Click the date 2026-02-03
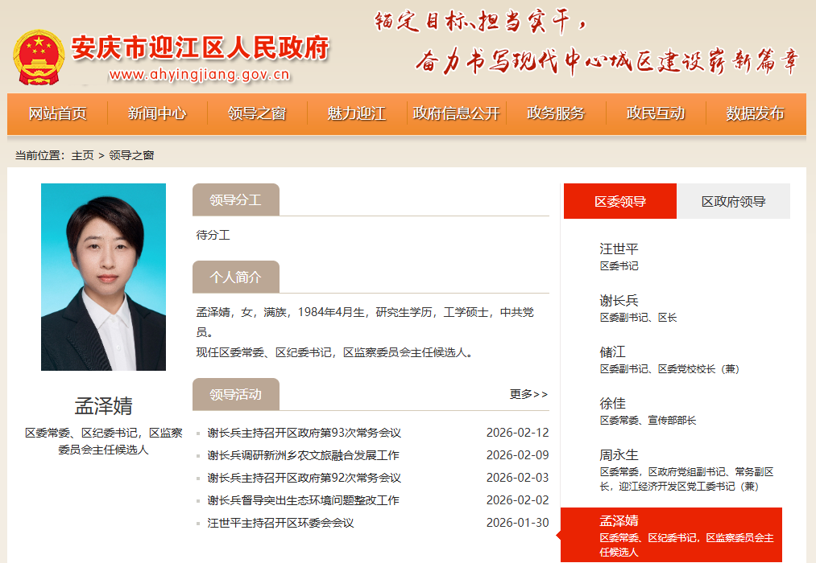Viewport: 816px width, 563px height. [x=517, y=478]
